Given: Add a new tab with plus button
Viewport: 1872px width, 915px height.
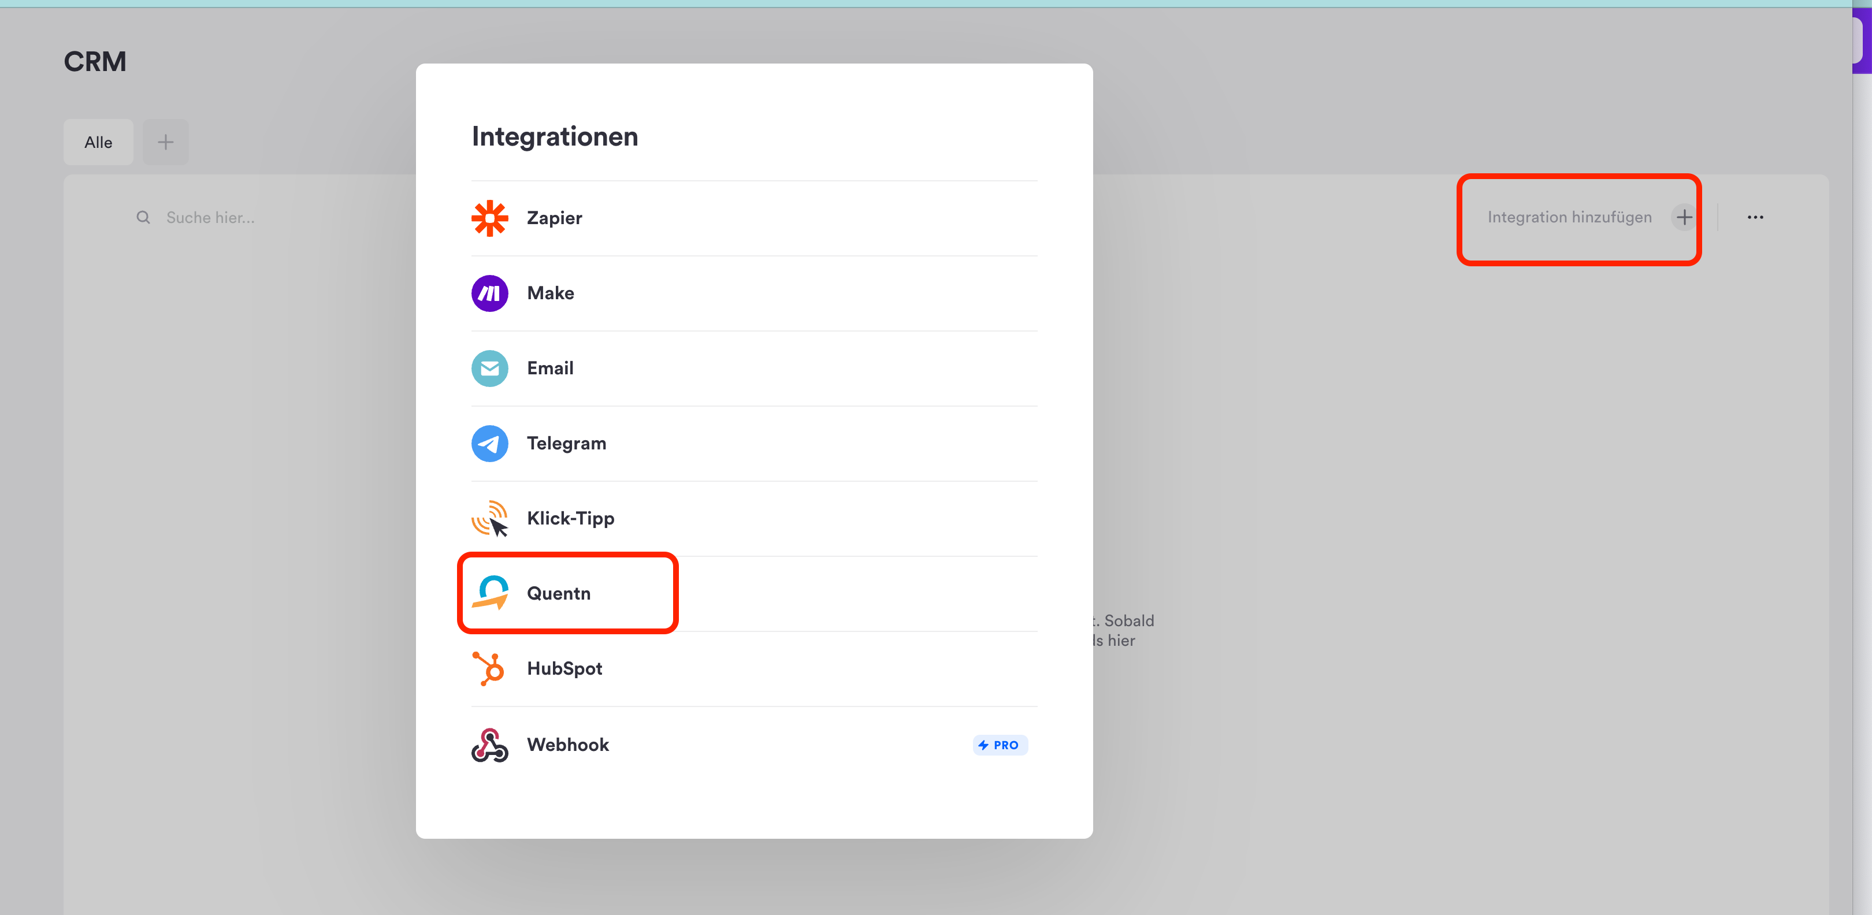Looking at the screenshot, I should coord(165,143).
